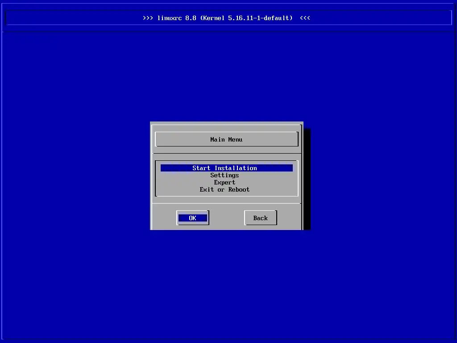The image size is (457, 343).
Task: Click the Main Menu title box
Action: pyautogui.click(x=226, y=139)
